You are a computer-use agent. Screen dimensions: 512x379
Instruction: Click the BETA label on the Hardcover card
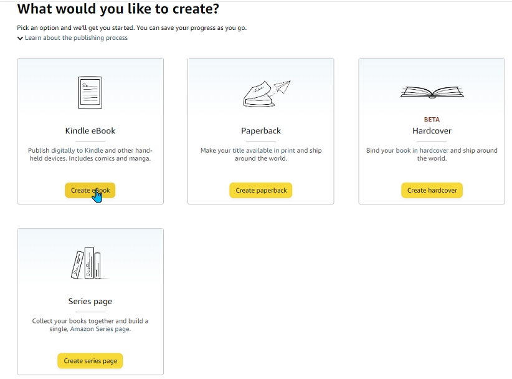(431, 119)
